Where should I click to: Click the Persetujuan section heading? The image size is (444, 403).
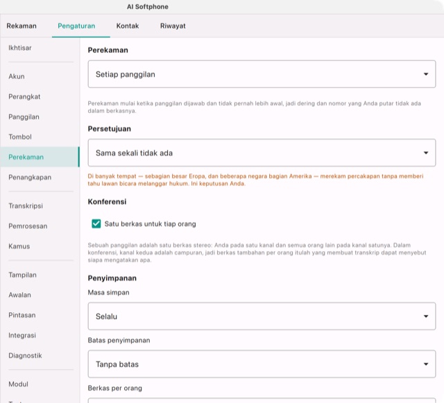click(110, 129)
